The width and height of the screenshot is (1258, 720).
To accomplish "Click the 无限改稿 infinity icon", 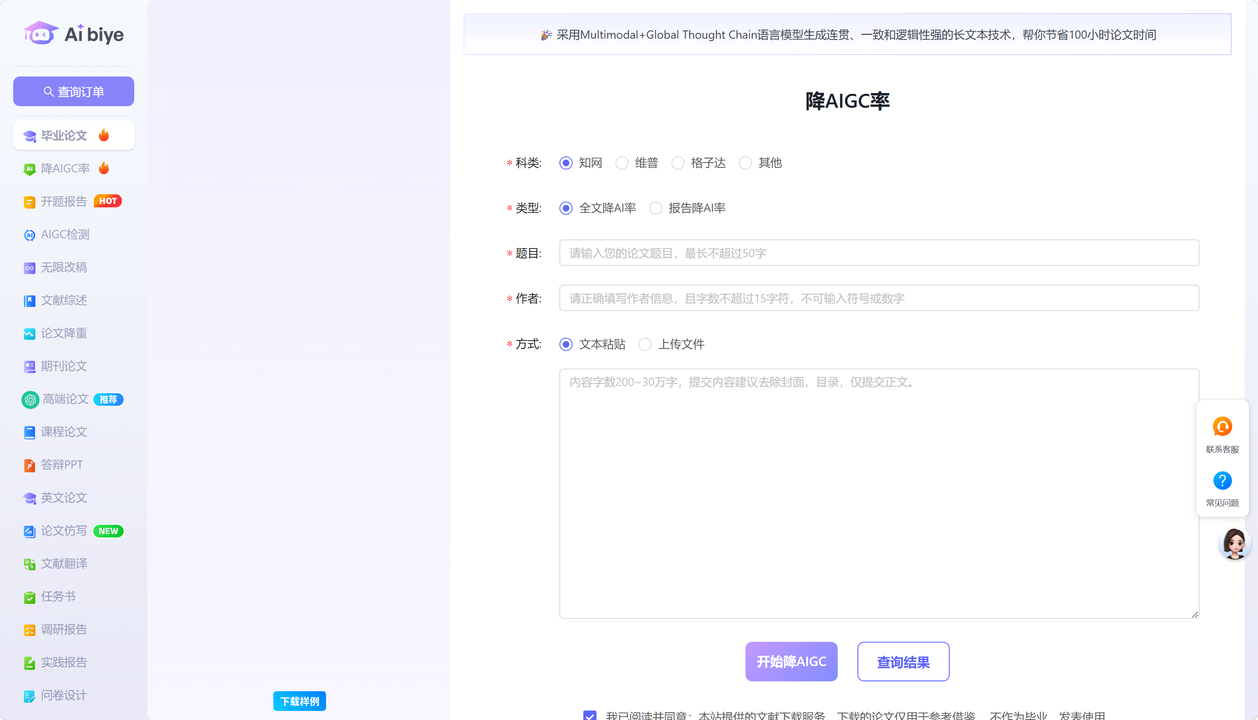I will tap(30, 268).
